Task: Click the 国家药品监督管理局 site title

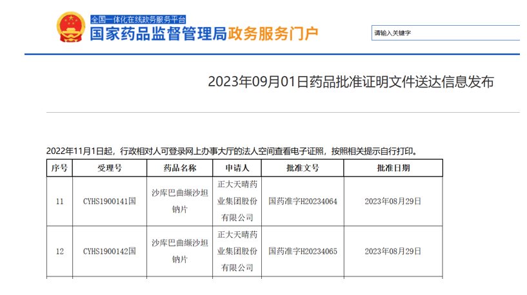Action: [155, 35]
